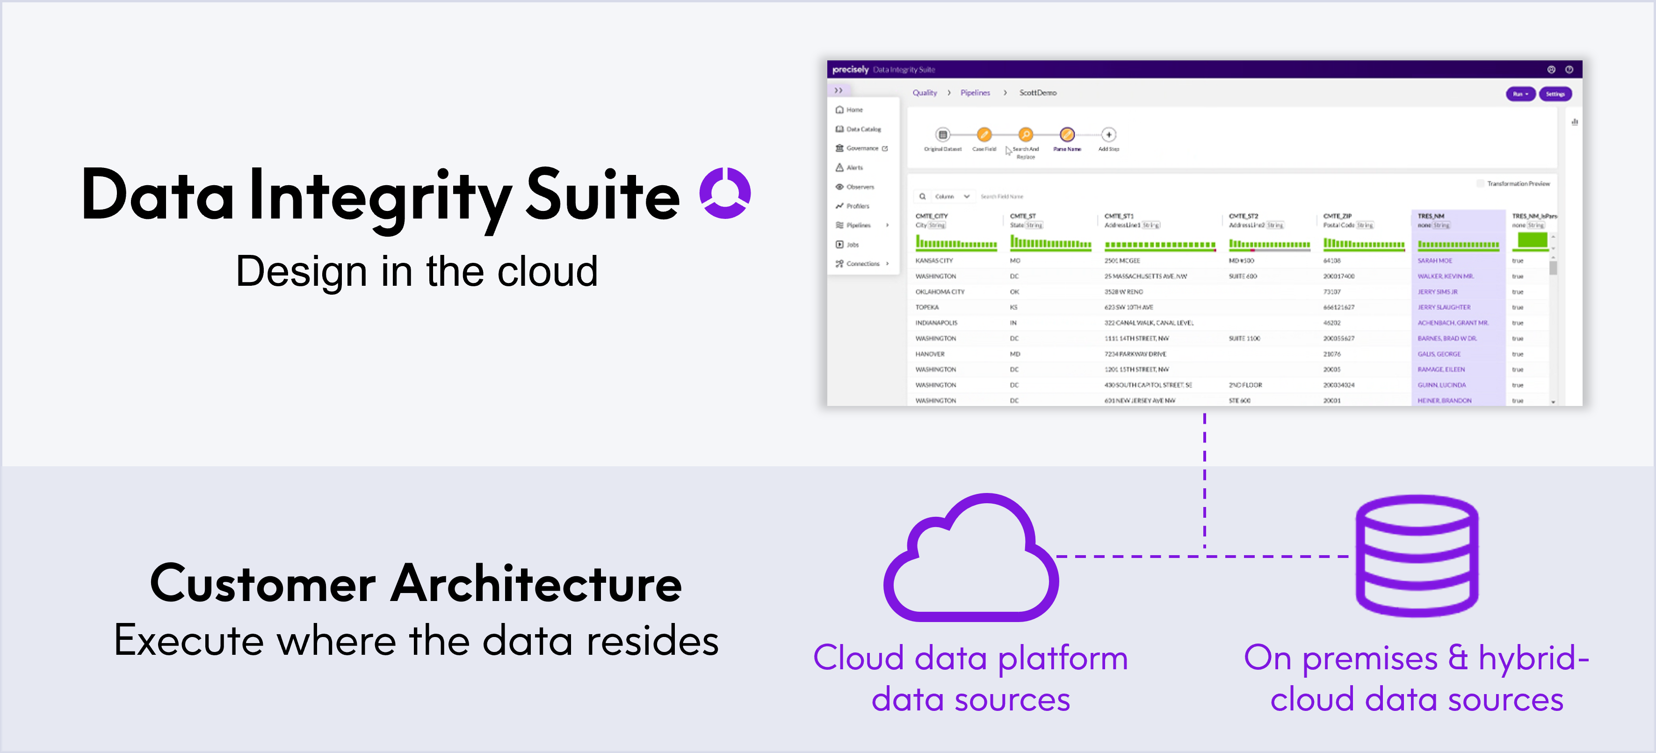Click the TRES_NM distribution histogram

coord(1458,245)
